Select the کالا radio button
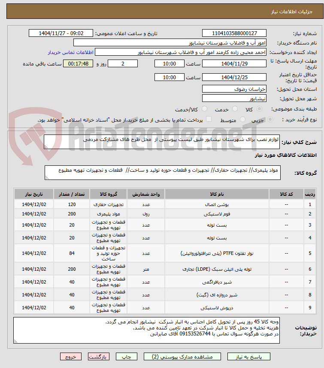 [x=259, y=109]
